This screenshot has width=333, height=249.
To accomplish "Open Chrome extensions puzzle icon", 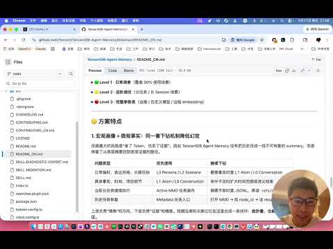I will 292,40.
